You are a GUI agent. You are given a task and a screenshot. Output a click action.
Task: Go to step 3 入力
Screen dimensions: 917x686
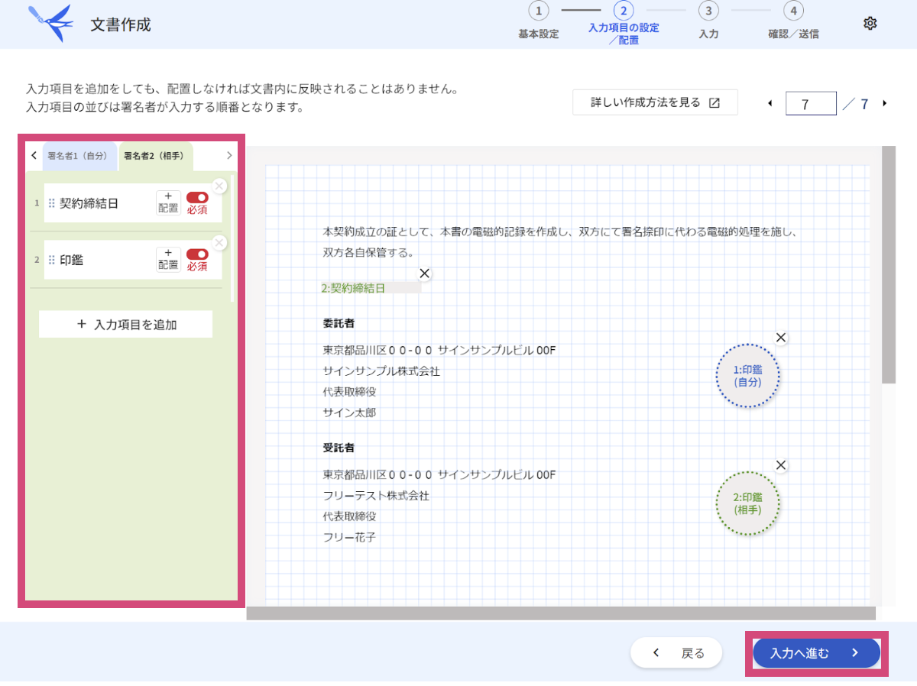708,21
